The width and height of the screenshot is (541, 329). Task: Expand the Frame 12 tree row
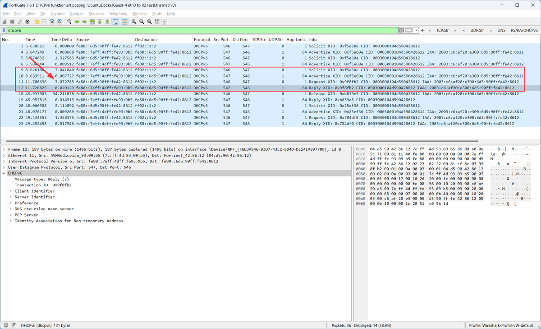(4, 149)
